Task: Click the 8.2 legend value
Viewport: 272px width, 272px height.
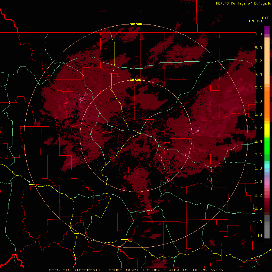Action: (258, 61)
